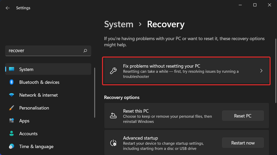Expand the Fix problems troubleshooter row chevron
Screen dimensions: 277x155
pyautogui.click(x=261, y=71)
